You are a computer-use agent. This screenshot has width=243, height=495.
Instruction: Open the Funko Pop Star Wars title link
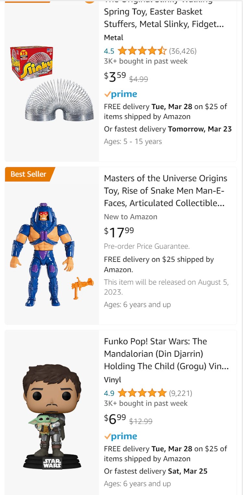pyautogui.click(x=166, y=354)
